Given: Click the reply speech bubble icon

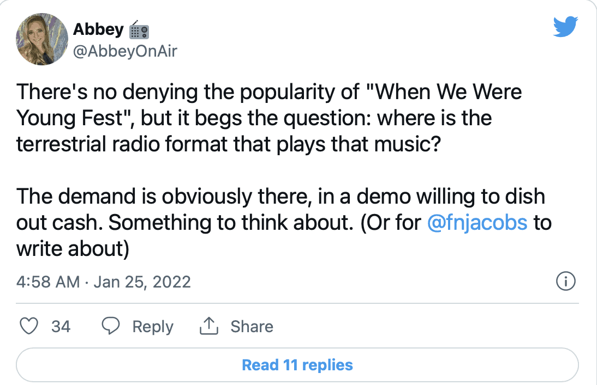Looking at the screenshot, I should click(111, 326).
